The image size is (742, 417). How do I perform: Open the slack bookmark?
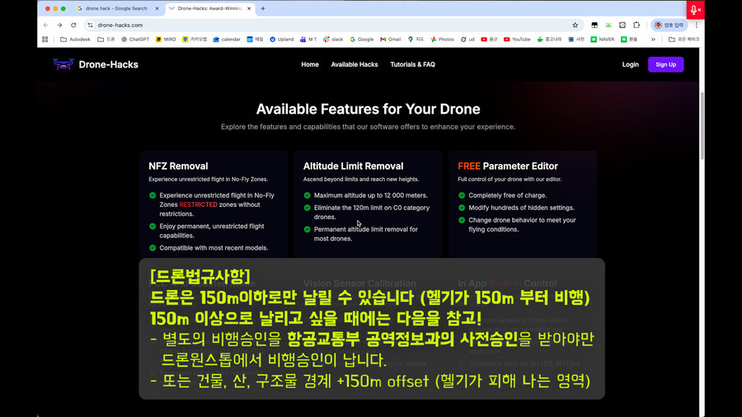tap(333, 40)
